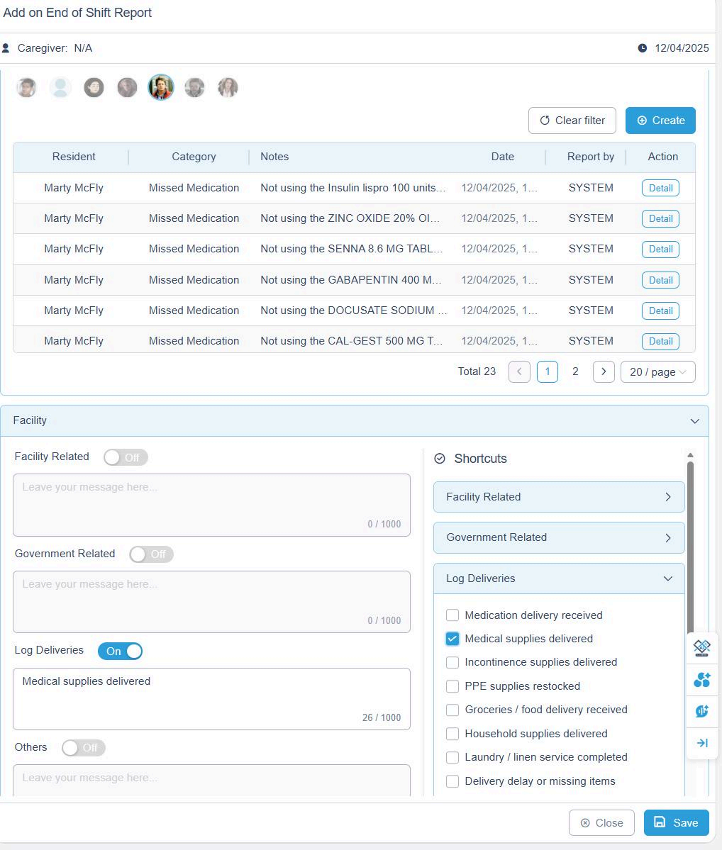
Task: Open the 20 / page size dropdown
Action: tap(657, 371)
